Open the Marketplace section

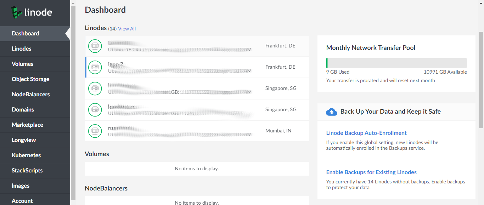(x=27, y=125)
